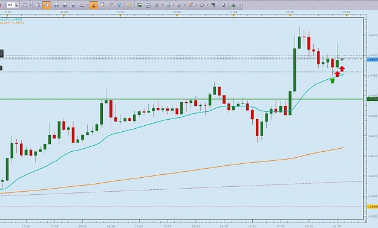Click the save chart as image icon
The width and height of the screenshot is (378, 228).
pos(139,5)
